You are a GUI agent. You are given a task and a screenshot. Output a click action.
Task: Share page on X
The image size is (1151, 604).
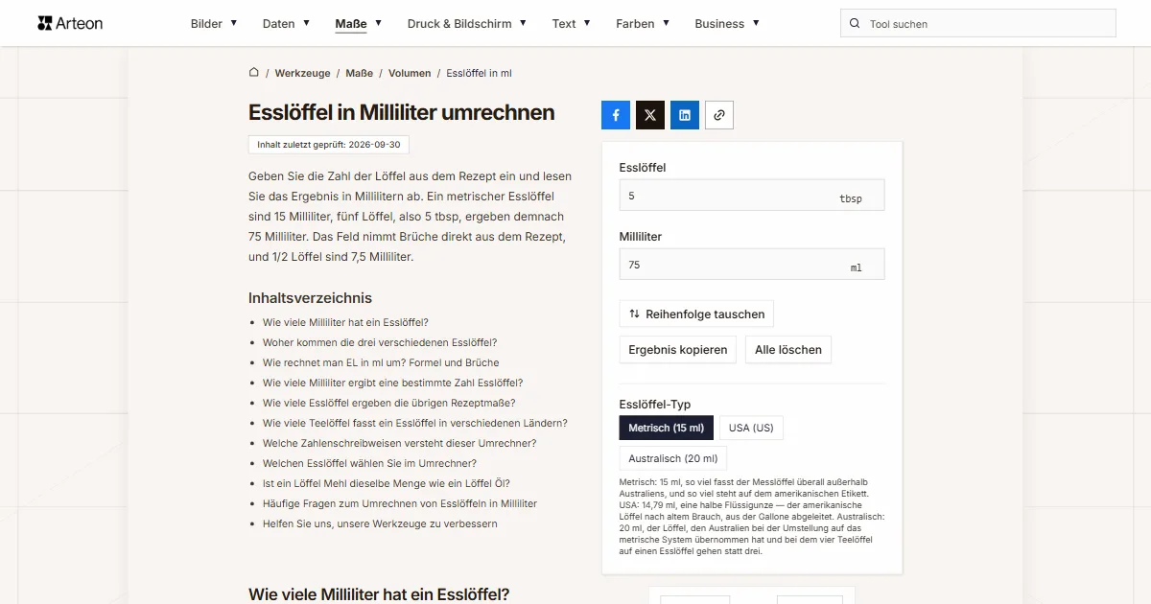click(x=650, y=115)
